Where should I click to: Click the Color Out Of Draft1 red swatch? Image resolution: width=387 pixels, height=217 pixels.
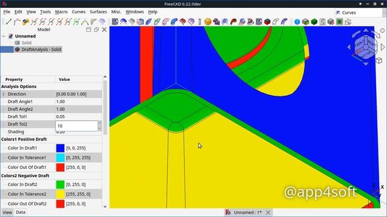click(60, 168)
